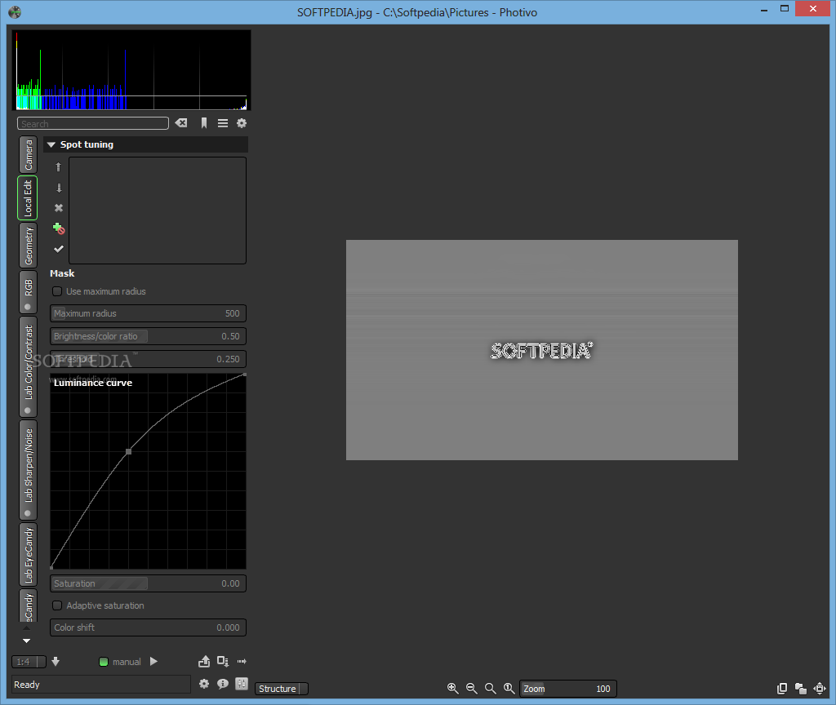The image size is (836, 705).
Task: Collapse the Spot tuning section
Action: click(51, 144)
